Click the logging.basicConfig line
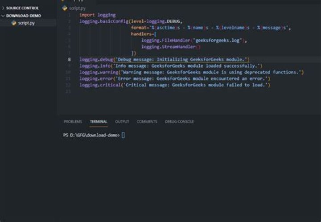This screenshot has width=321, height=222. click(x=131, y=21)
